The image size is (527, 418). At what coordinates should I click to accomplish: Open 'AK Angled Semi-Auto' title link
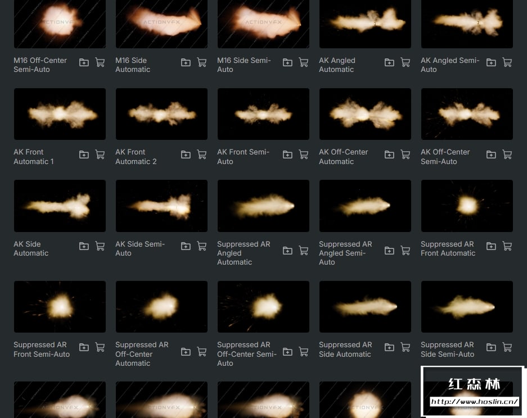(x=450, y=65)
